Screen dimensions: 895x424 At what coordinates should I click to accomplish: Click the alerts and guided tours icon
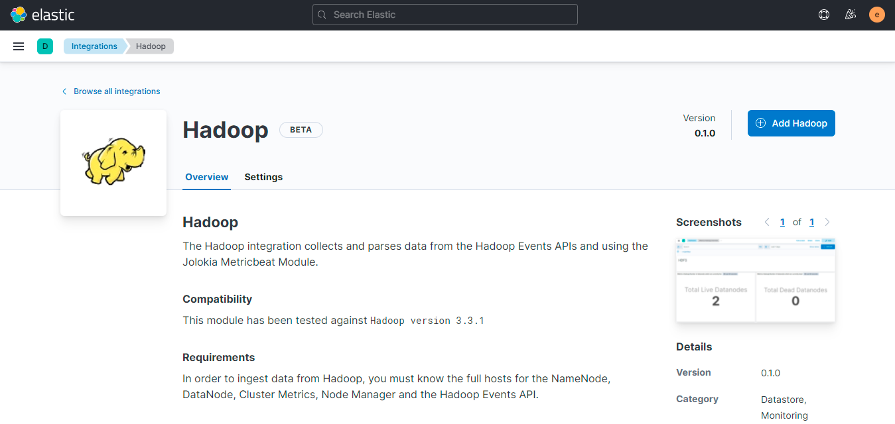pyautogui.click(x=850, y=14)
